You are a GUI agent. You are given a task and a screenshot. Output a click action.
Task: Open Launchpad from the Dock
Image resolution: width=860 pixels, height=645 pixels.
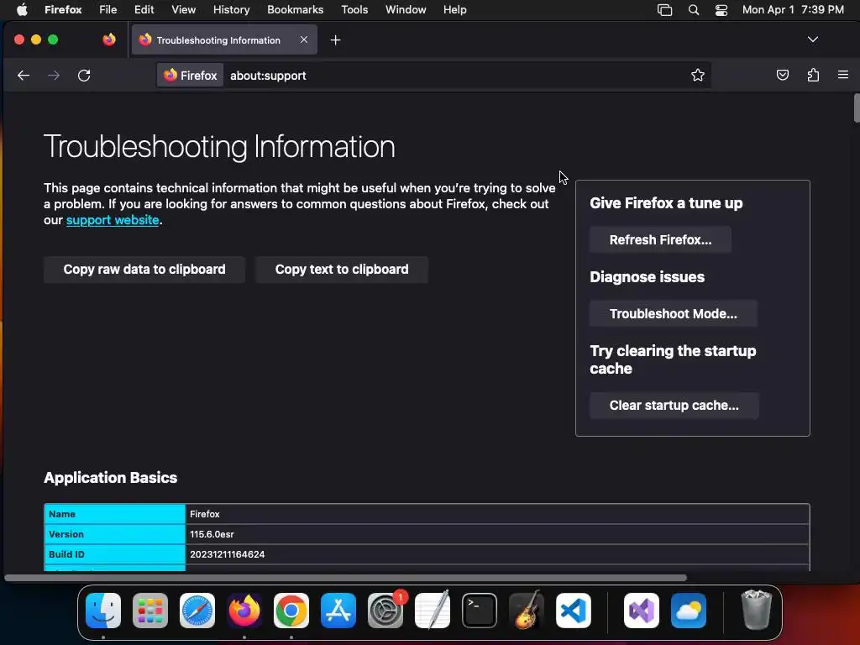[x=150, y=611]
